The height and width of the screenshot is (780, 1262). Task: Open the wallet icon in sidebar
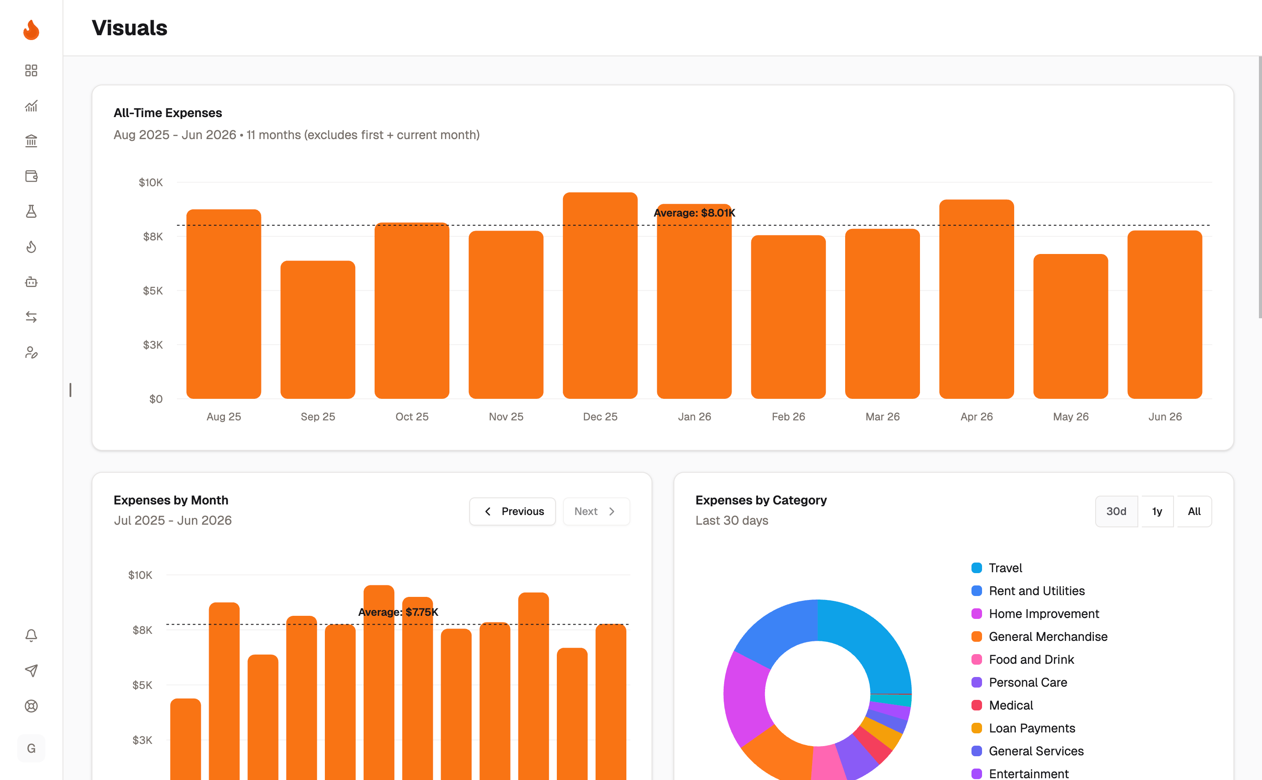31,177
